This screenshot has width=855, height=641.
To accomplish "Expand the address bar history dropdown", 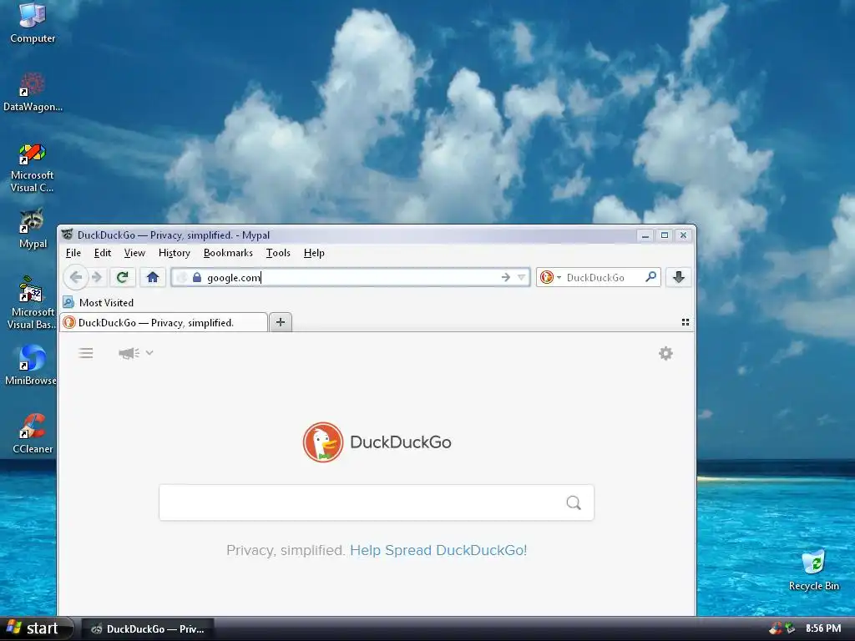I will point(521,277).
